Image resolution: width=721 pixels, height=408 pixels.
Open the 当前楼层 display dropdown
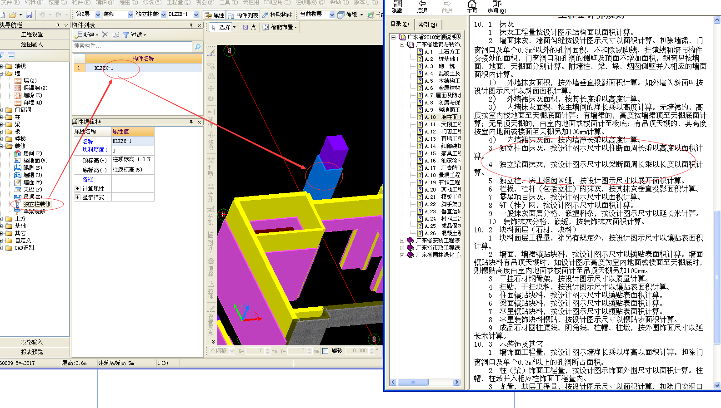pos(332,15)
